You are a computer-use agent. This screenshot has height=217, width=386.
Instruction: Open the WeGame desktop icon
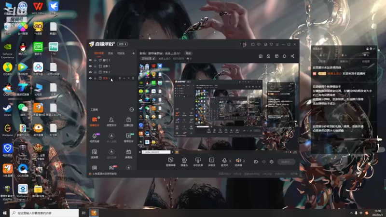[7, 130]
